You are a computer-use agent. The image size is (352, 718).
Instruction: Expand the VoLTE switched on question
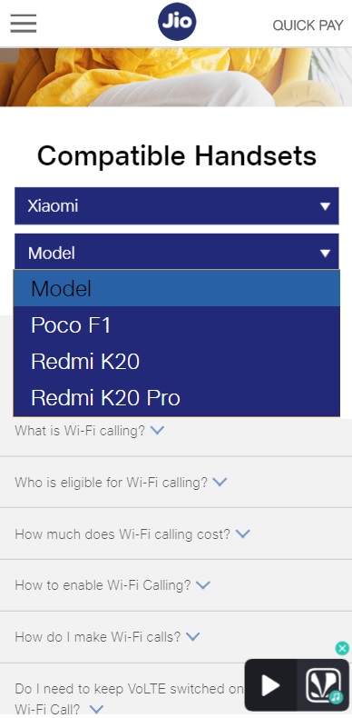click(130, 699)
